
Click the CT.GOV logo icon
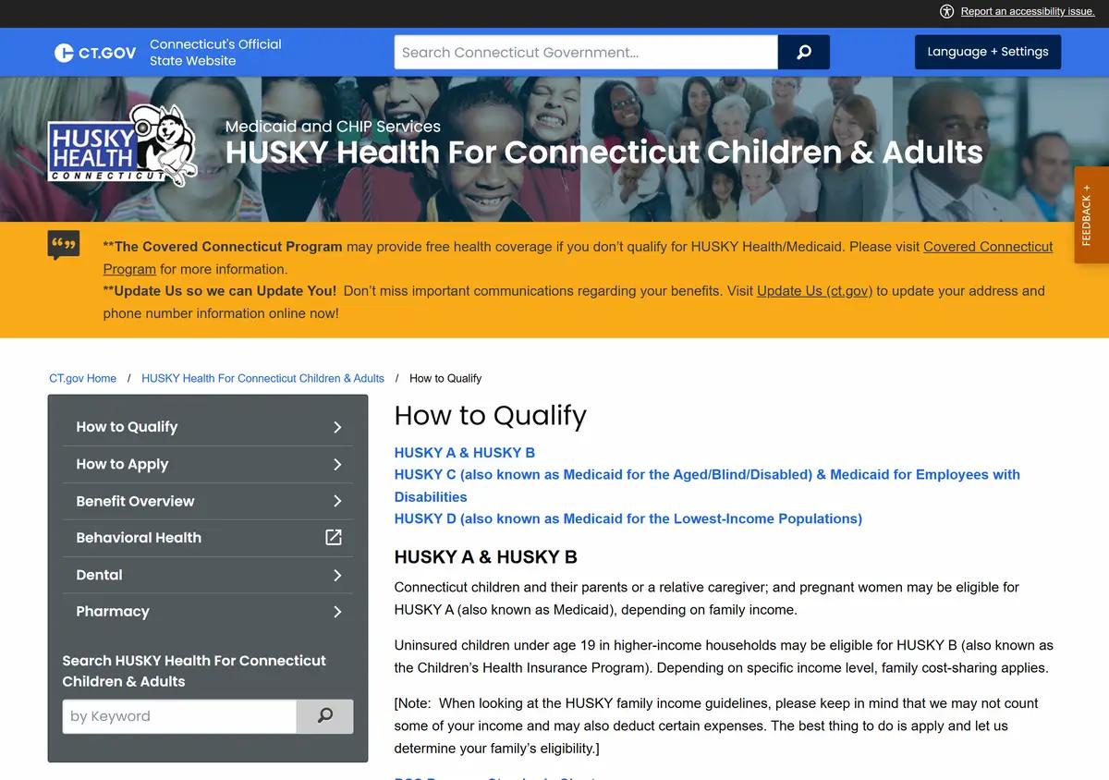(x=95, y=53)
